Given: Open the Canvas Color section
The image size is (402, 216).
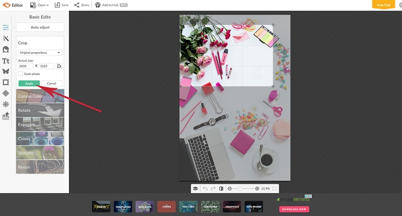Looking at the screenshot, I should point(40,96).
